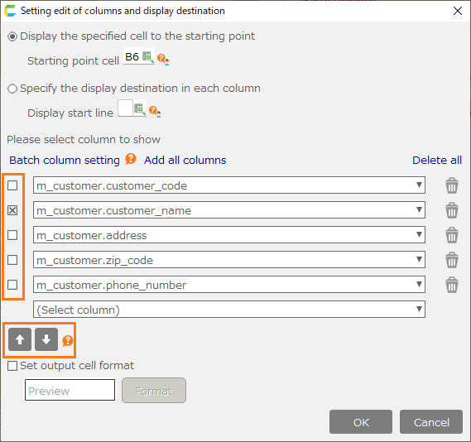471x442 pixels.
Task: Open the m_customer.customer_code dropdown
Action: point(229,185)
